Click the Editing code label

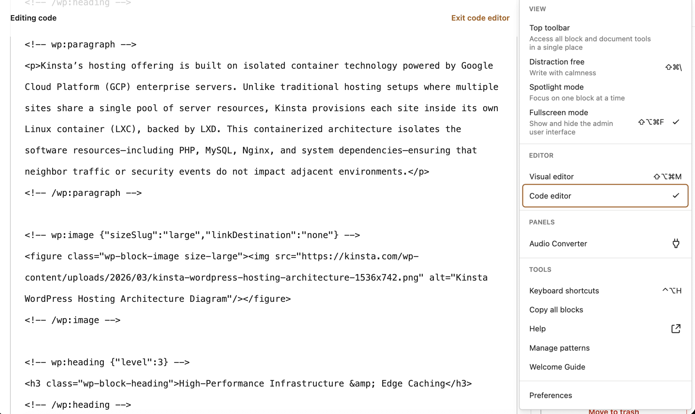33,18
